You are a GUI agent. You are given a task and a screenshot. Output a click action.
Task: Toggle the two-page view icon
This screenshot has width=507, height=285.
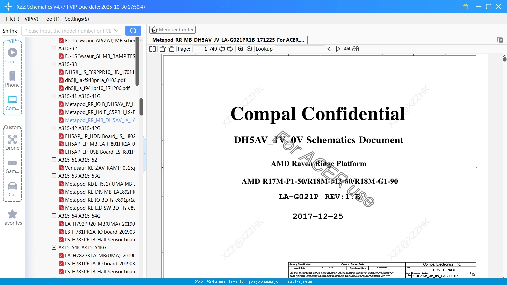click(152, 49)
